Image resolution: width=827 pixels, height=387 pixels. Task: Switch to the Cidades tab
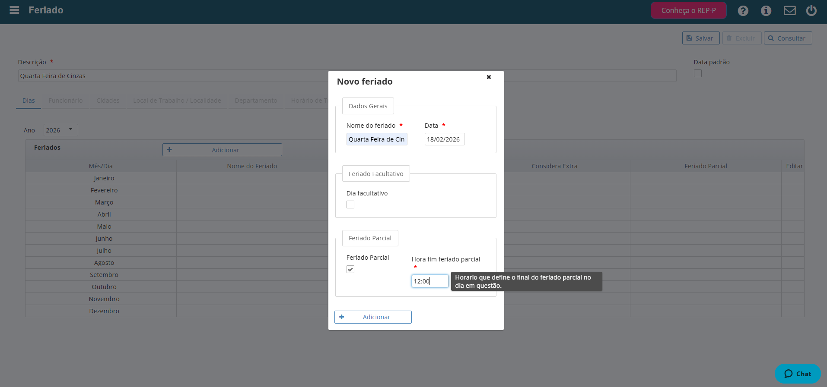108,101
